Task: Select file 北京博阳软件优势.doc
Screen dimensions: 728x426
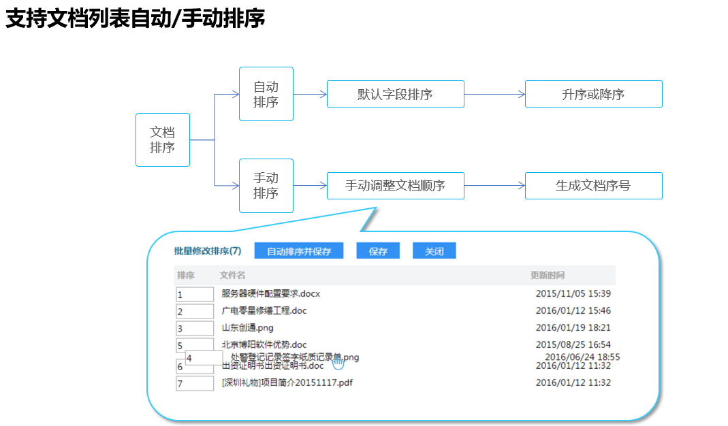Action: coord(264,345)
